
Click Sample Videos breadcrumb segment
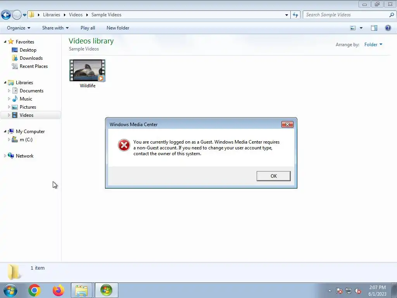[x=106, y=15]
